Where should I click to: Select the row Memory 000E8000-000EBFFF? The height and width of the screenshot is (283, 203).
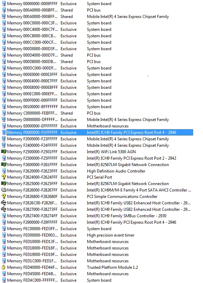click(97, 87)
